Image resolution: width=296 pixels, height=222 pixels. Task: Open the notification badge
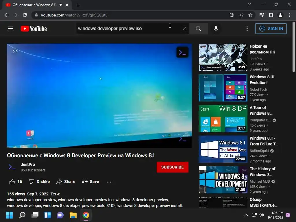point(288,215)
